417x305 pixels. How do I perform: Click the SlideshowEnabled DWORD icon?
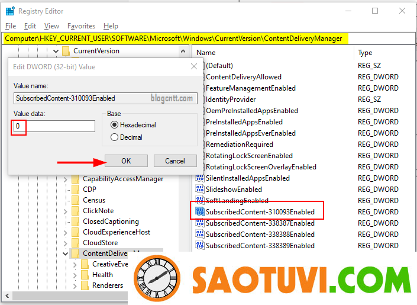tap(200, 189)
